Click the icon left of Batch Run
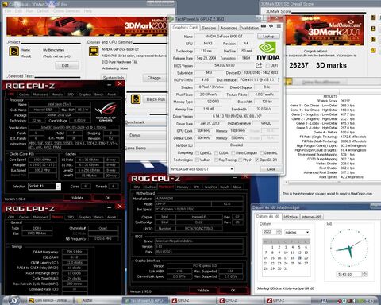This screenshot has width=381, height=305. [x=136, y=99]
